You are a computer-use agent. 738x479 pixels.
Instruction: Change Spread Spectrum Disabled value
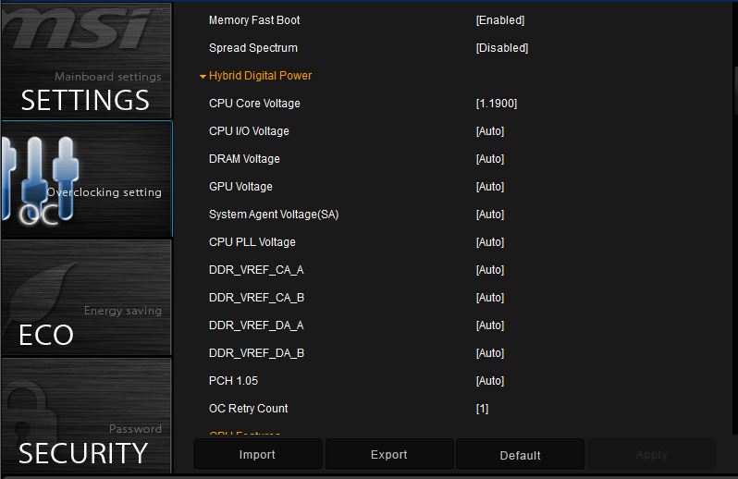[502, 48]
